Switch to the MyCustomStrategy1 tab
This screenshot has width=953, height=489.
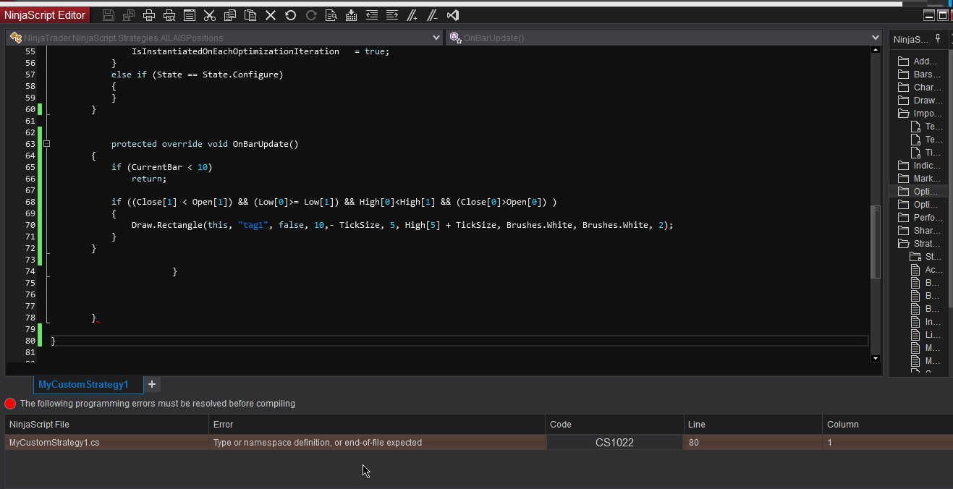tap(83, 384)
